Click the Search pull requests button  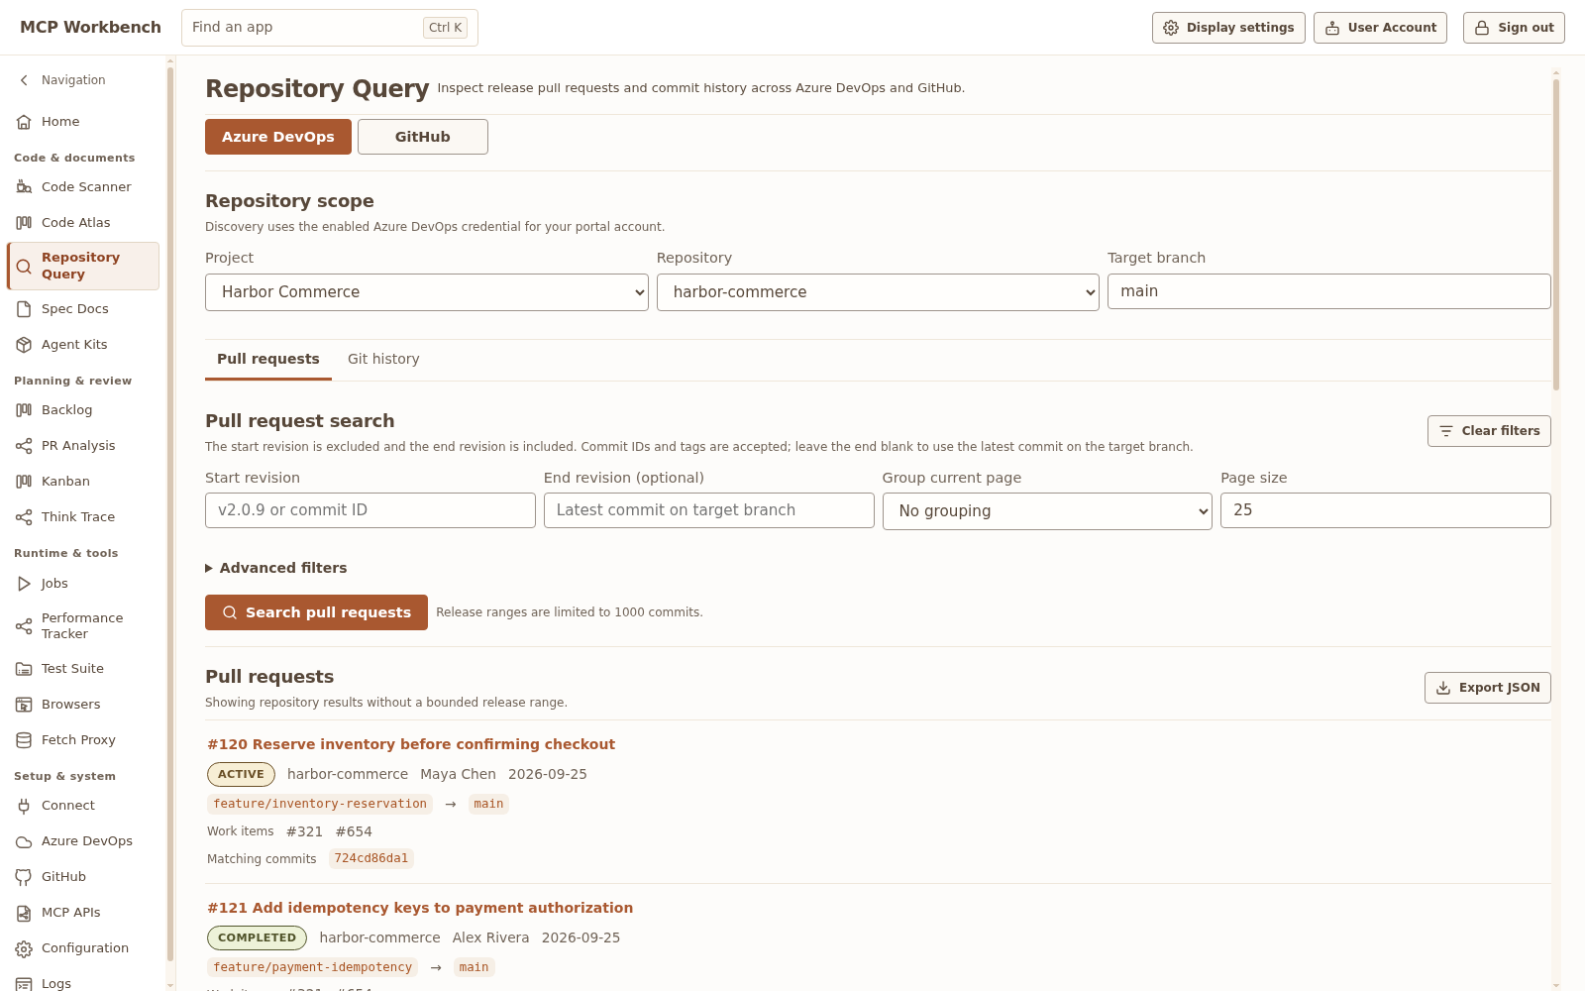[316, 612]
